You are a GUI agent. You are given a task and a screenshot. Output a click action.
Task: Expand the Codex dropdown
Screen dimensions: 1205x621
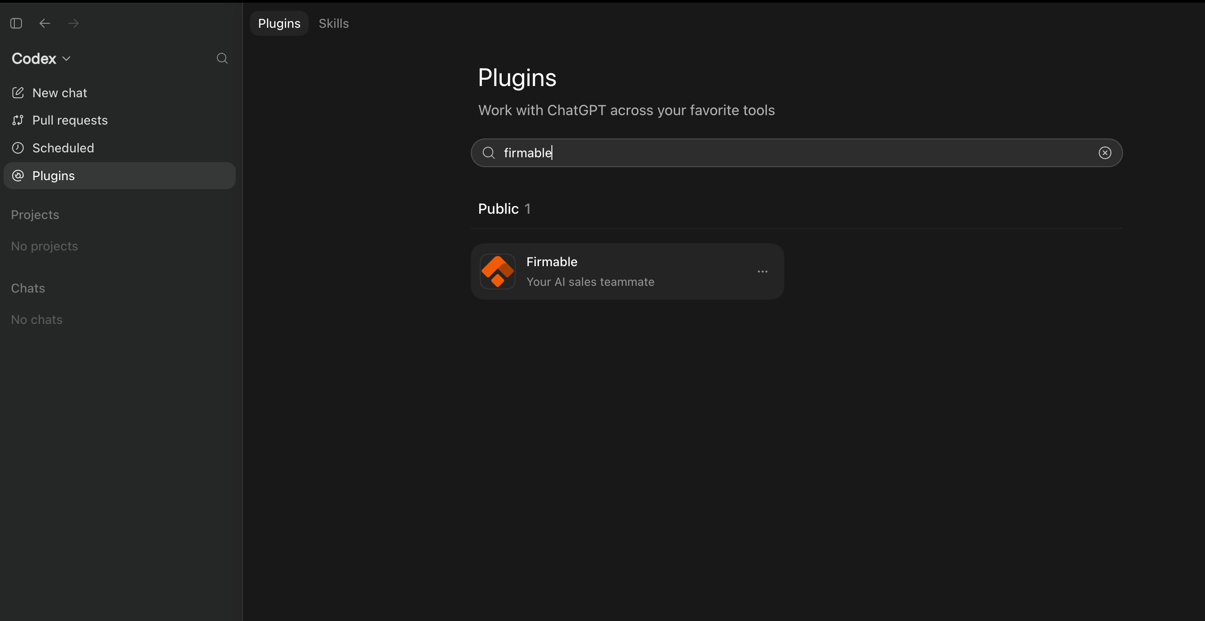coord(41,59)
